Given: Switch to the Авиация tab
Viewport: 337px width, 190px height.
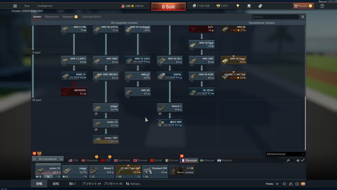Looking at the screenshot, I should point(70,17).
